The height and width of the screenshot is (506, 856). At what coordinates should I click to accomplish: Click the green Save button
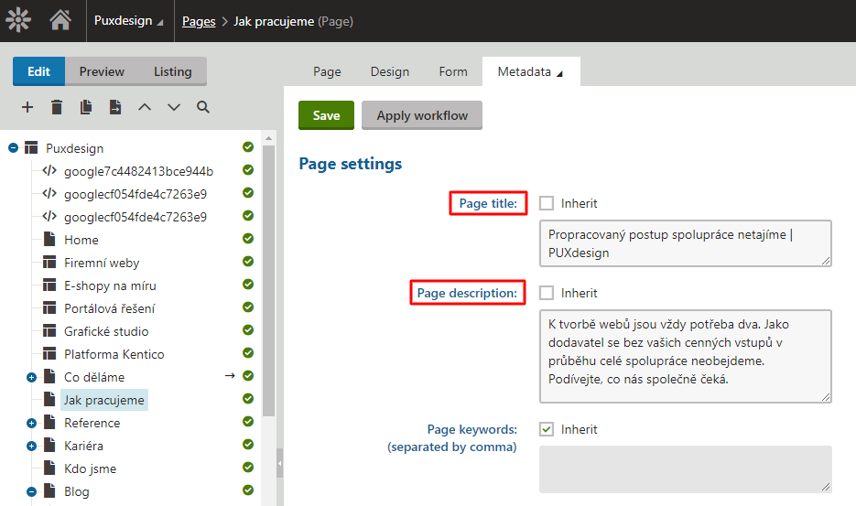pyautogui.click(x=326, y=115)
